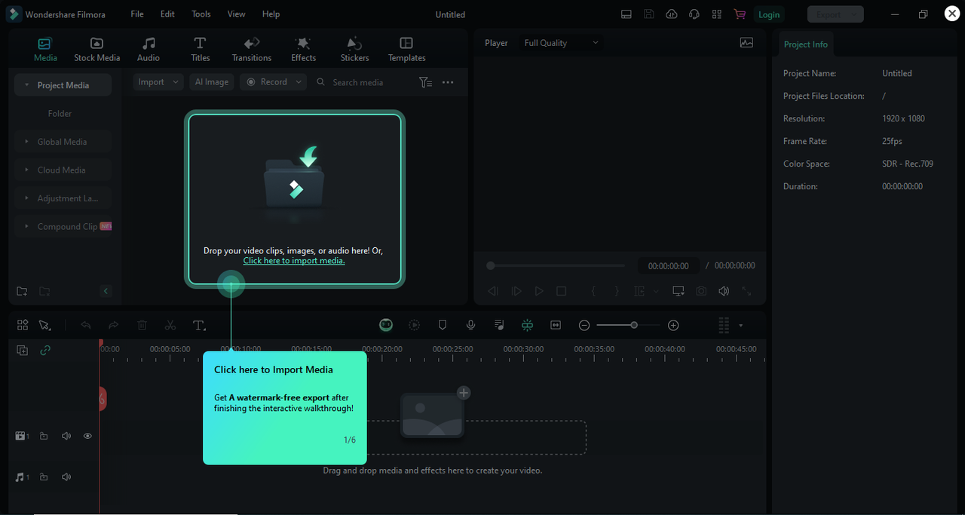The image size is (965, 515).
Task: Open the Tools menu
Action: pos(201,14)
